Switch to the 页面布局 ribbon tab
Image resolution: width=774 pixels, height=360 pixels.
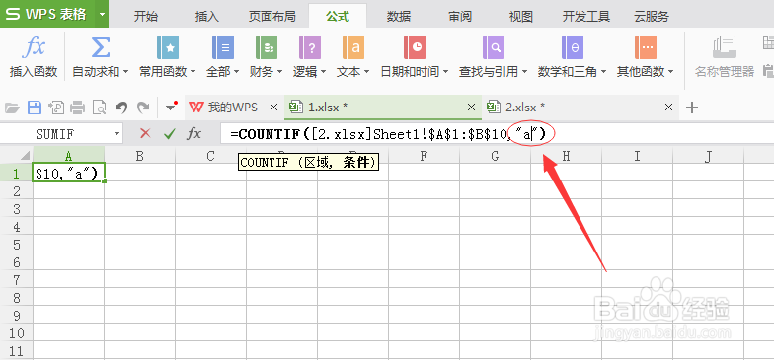tap(272, 16)
